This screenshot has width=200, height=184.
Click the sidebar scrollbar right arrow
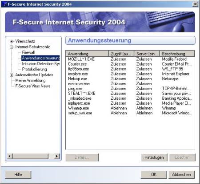(x=57, y=156)
